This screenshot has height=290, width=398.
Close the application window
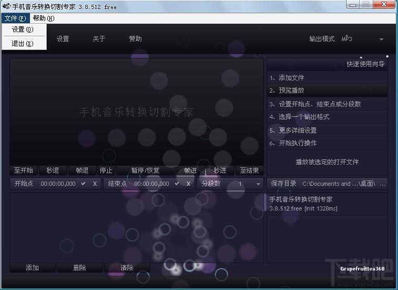coord(384,5)
